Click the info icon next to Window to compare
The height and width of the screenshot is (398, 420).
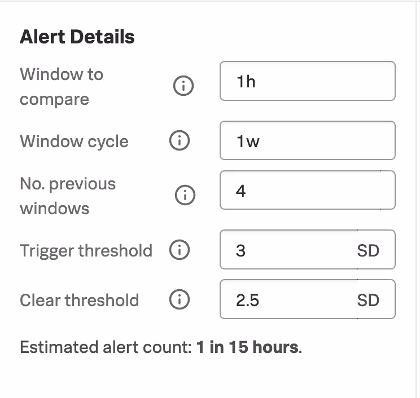click(183, 87)
